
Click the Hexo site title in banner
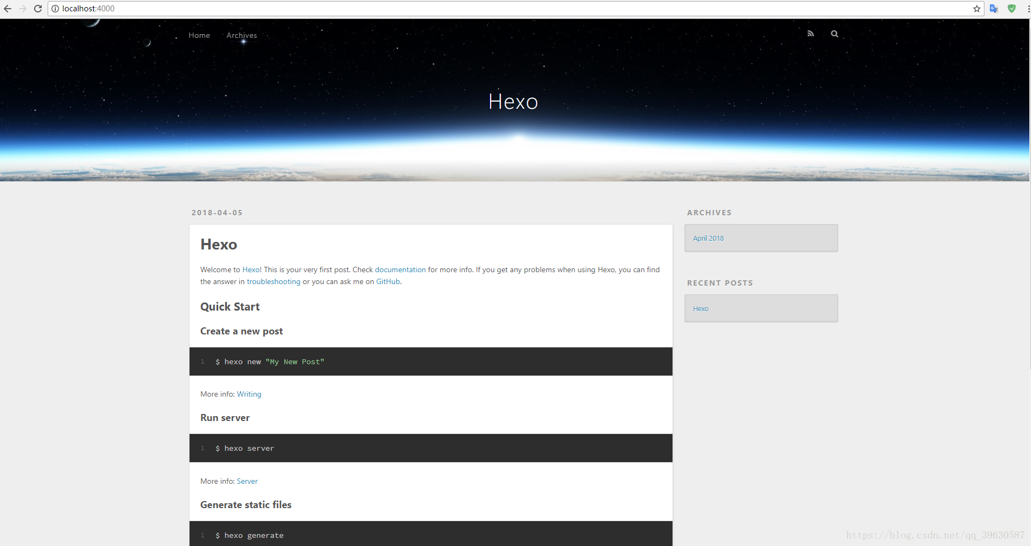(513, 102)
